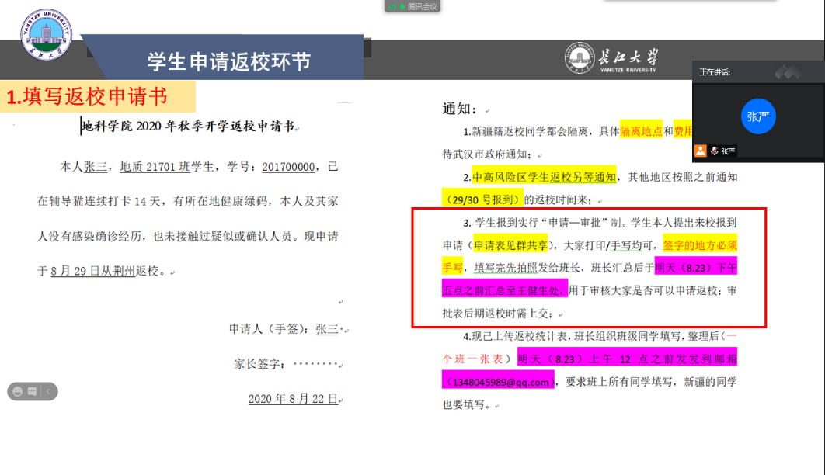Click the yellow highlighted 隔离地点 text
Image resolution: width=825 pixels, height=475 pixels.
coord(641,131)
